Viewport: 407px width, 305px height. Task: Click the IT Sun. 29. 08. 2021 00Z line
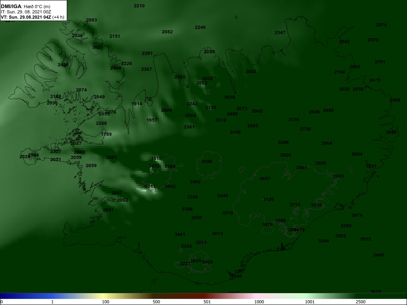(26, 12)
